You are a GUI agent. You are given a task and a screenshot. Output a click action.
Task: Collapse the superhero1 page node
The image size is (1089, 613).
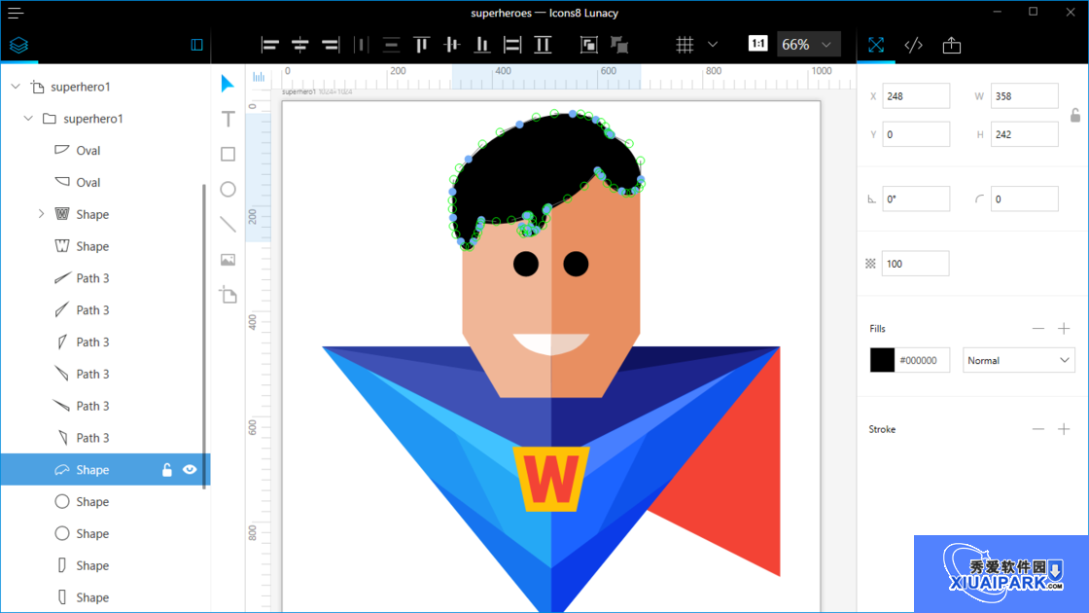coord(16,87)
